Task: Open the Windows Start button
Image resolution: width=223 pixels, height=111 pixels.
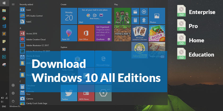Action: point(4,3)
